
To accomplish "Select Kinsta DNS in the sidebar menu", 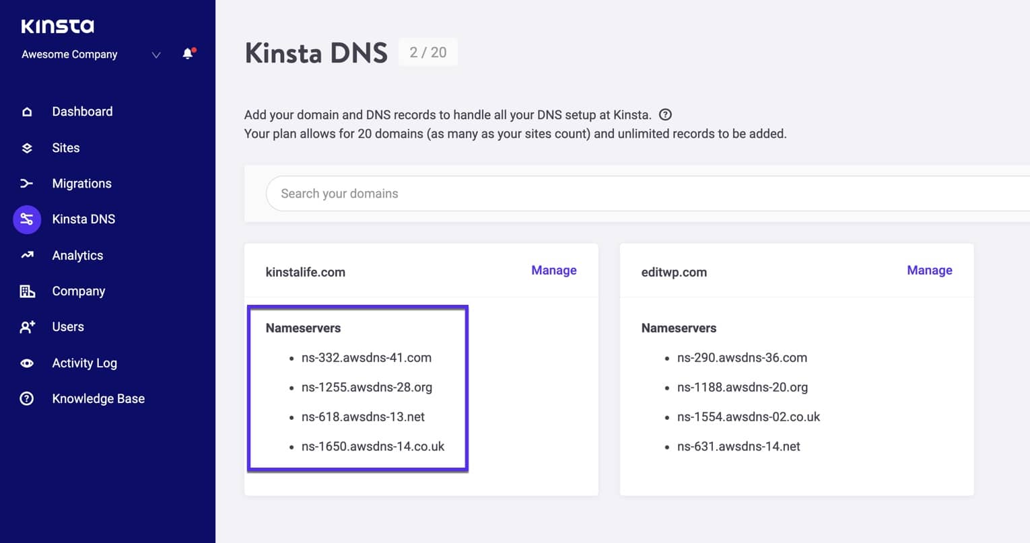I will 83,219.
